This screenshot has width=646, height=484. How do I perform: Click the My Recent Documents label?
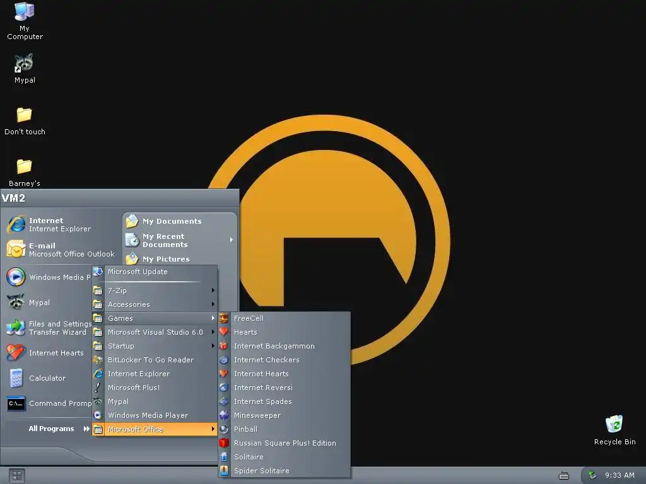point(165,240)
